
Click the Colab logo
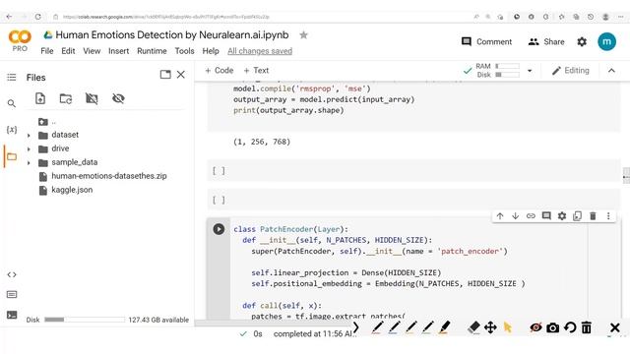(x=20, y=37)
